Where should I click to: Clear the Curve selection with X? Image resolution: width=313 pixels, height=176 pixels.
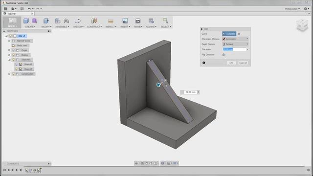pyautogui.click(x=239, y=34)
